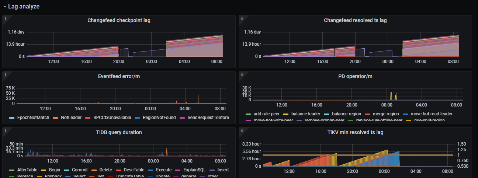Open info icon on Changefeed resolved ts lag panel

point(241,18)
